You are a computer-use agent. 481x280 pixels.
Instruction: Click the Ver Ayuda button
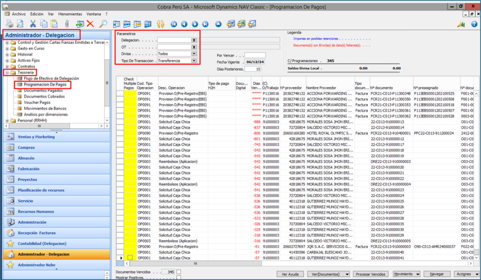[290, 274]
